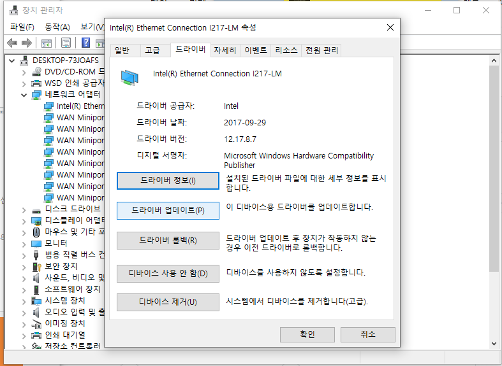Click the back arrow in Device Manager toolbar

[12, 43]
